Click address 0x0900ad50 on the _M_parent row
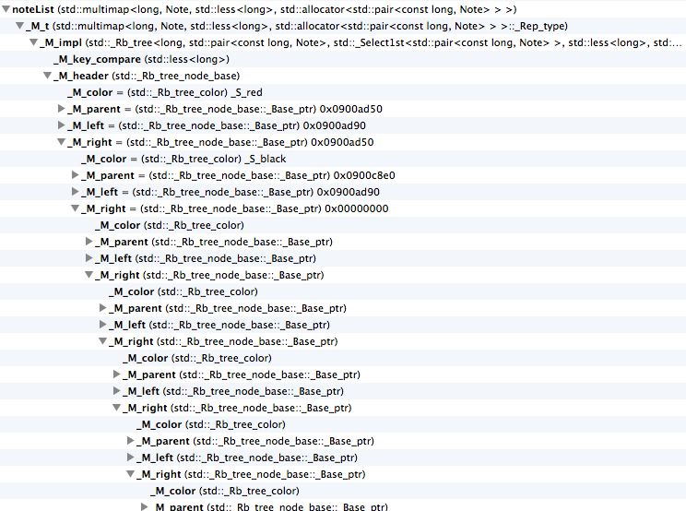The image size is (686, 511). point(351,109)
